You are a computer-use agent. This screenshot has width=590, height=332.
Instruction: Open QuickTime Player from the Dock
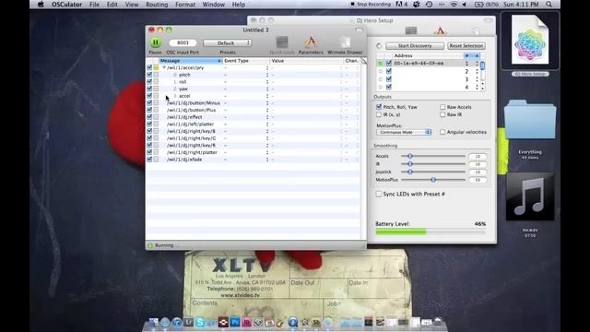pos(293,322)
